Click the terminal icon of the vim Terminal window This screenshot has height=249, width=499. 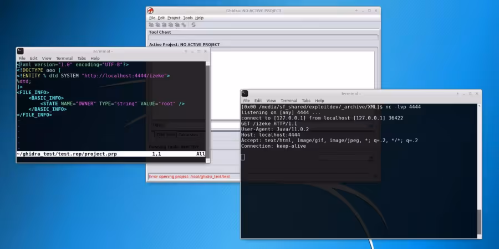[21, 51]
